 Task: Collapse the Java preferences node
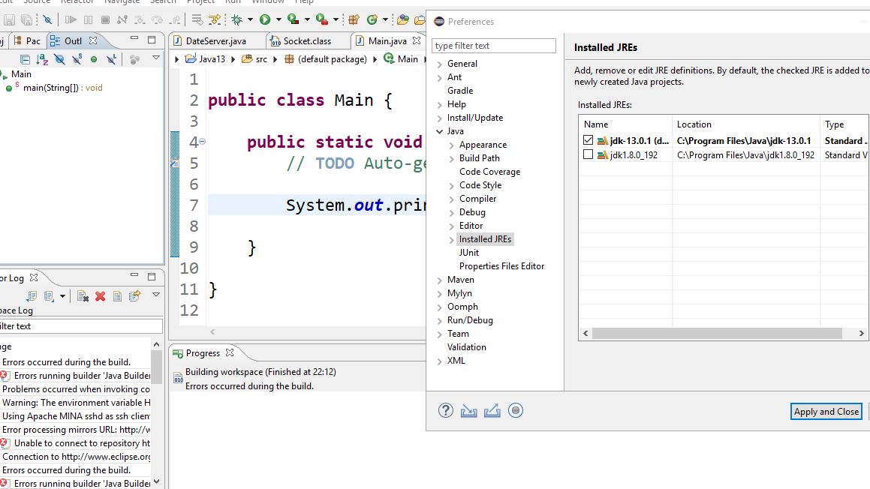439,131
